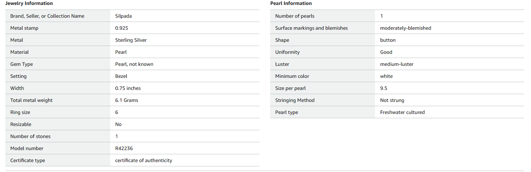The height and width of the screenshot is (172, 531).
Task: Select the Not strung value
Action: (x=392, y=100)
